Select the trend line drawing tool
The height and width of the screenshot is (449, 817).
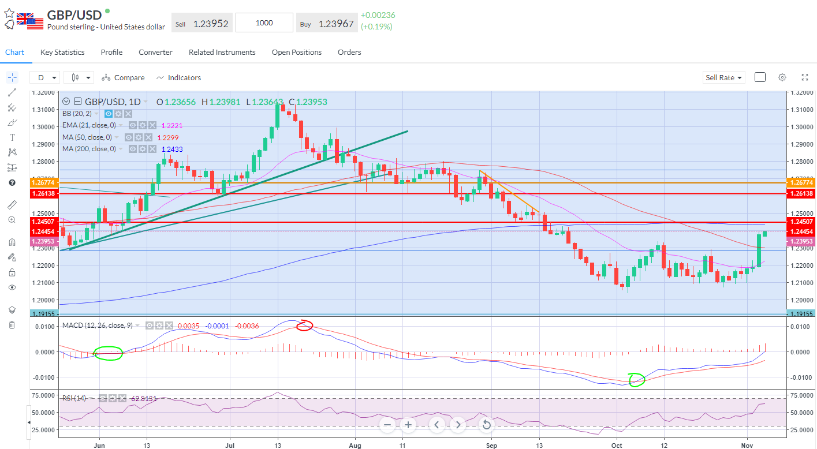pos(12,92)
